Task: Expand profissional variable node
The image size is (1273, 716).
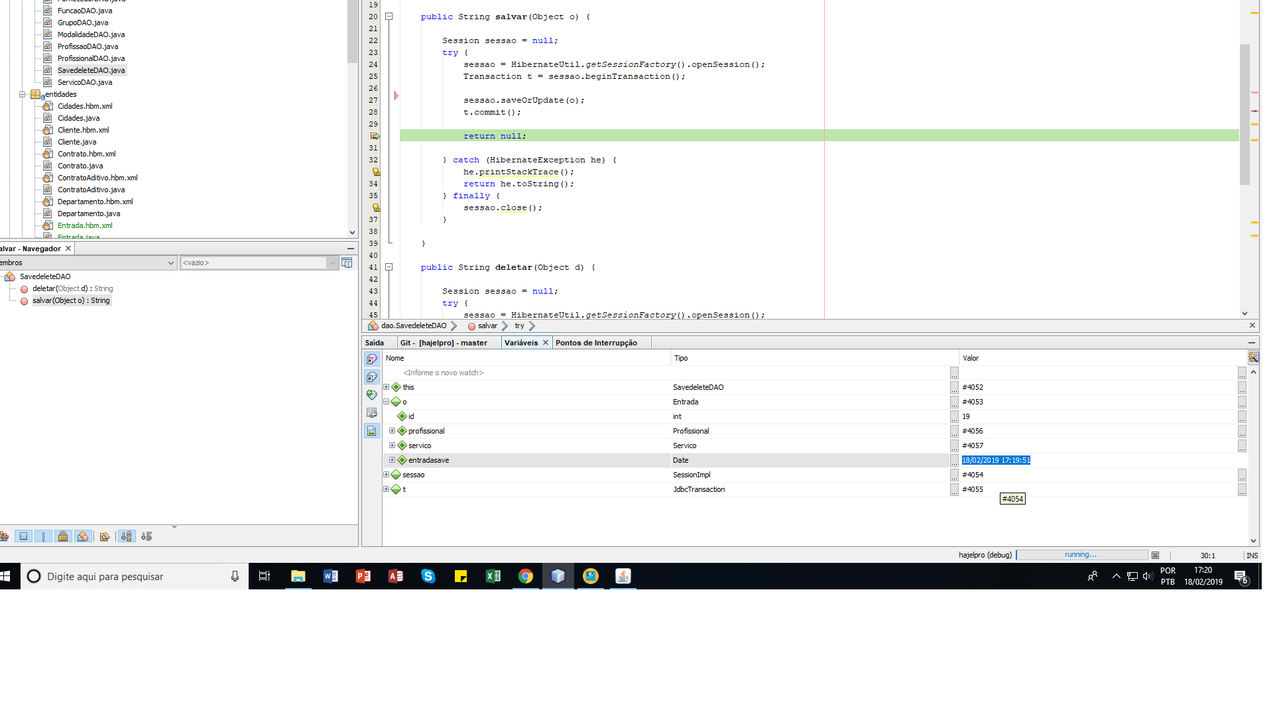Action: (x=392, y=431)
